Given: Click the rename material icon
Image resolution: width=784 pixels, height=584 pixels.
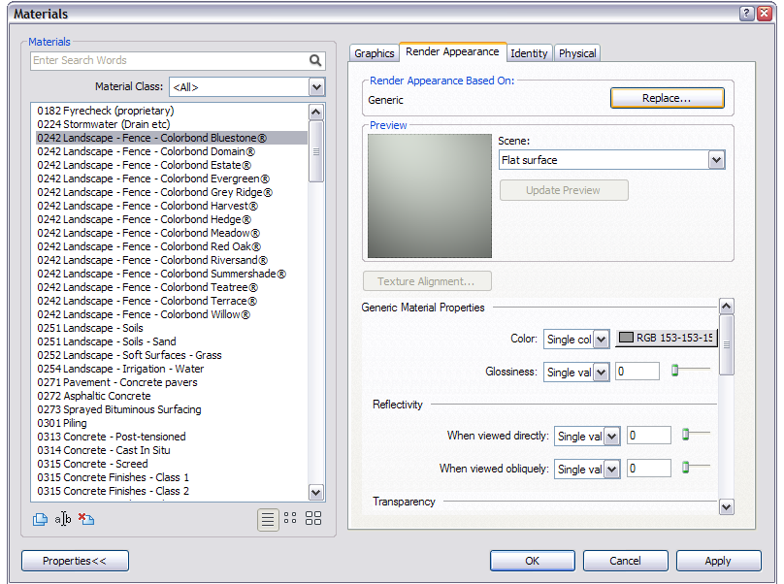Looking at the screenshot, I should (62, 519).
